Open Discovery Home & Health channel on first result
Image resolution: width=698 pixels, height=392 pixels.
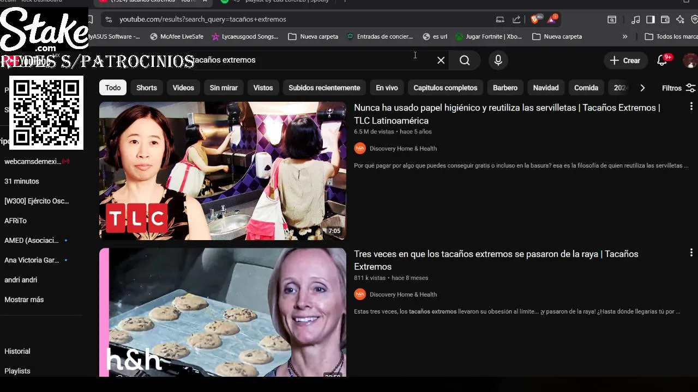point(403,149)
